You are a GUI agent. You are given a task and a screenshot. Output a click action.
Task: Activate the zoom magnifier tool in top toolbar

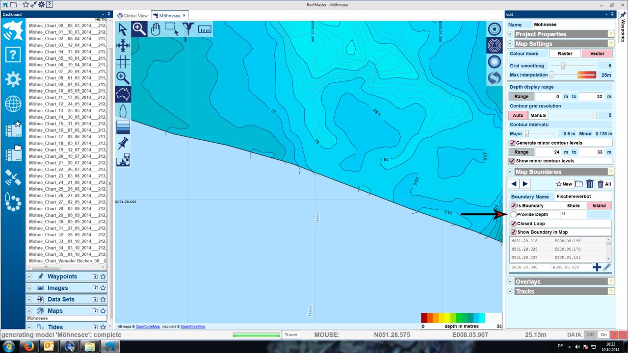pos(139,29)
